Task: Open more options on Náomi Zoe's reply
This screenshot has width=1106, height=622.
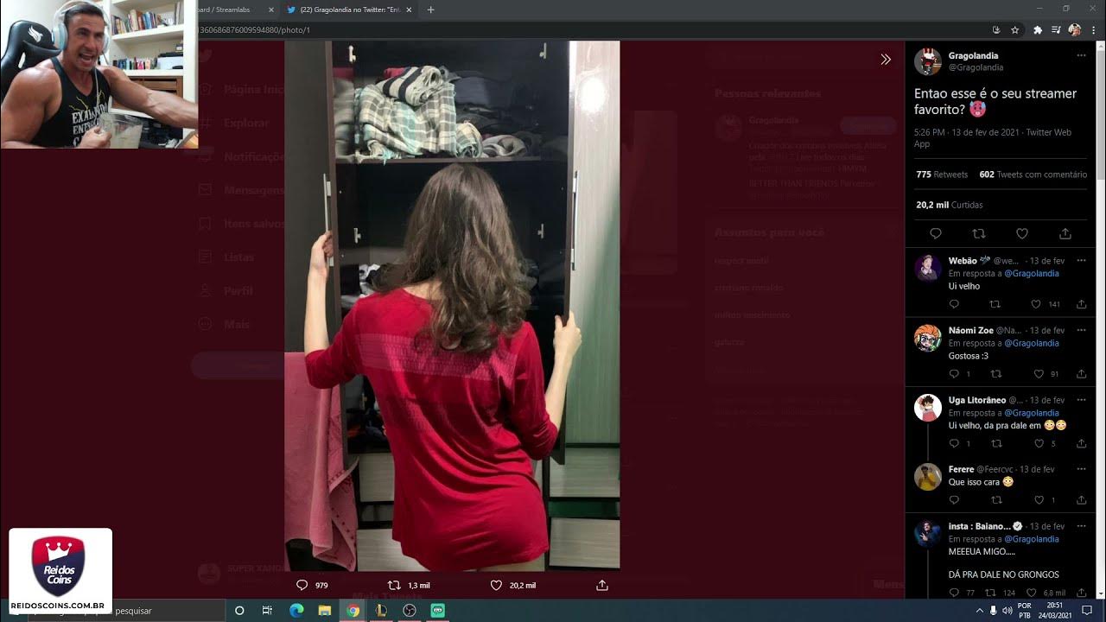Action: [1081, 330]
